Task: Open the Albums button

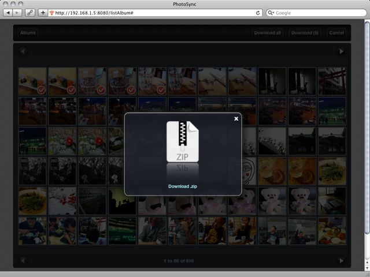Action: point(28,33)
